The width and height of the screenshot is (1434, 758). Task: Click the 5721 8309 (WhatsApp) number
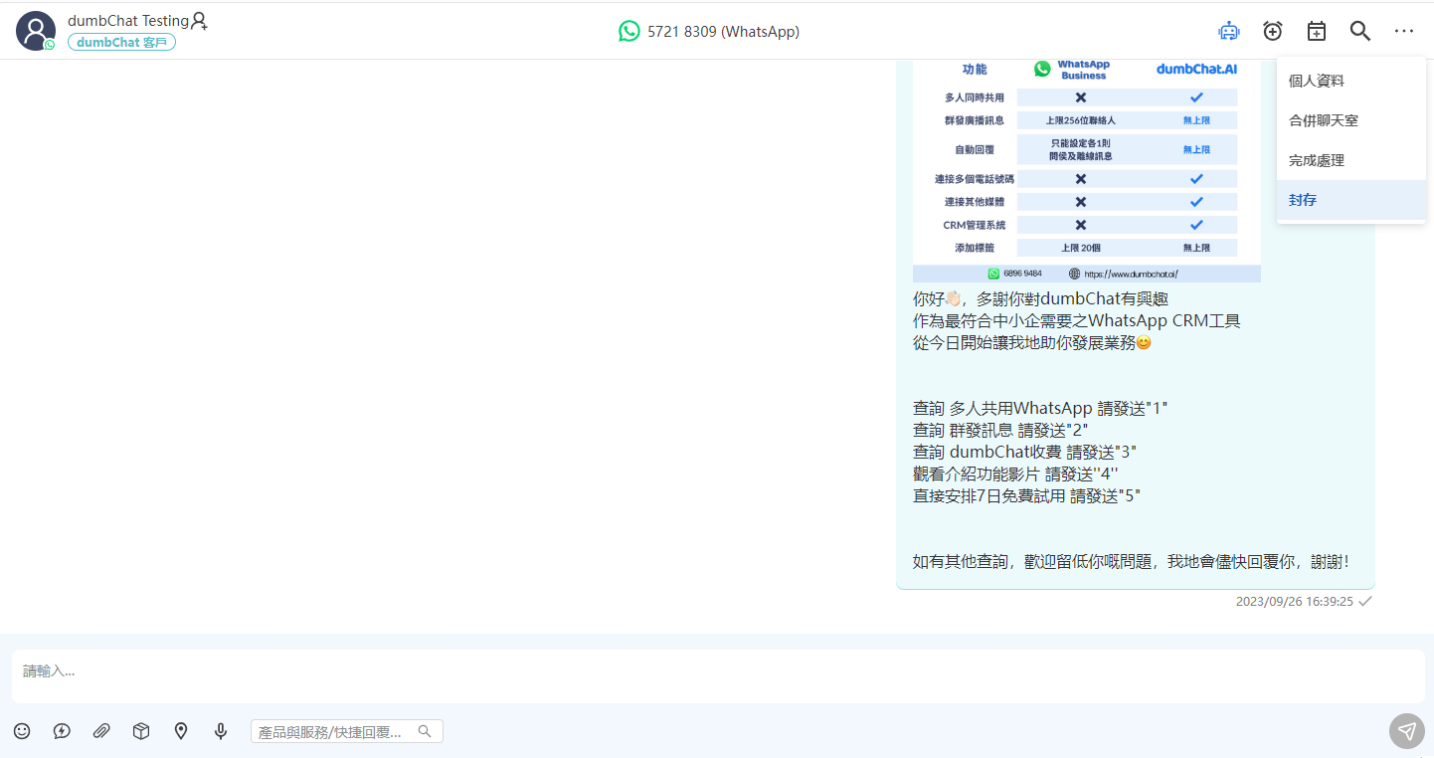723,31
